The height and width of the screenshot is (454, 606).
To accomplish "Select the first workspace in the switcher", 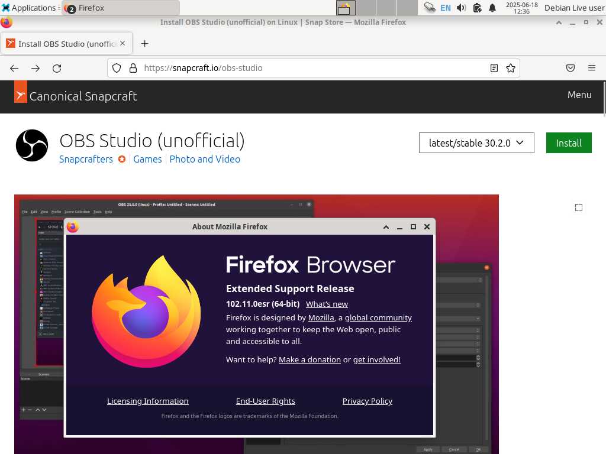I will [x=346, y=8].
